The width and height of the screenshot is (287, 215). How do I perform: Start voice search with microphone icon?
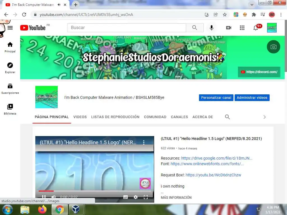[x=211, y=28]
